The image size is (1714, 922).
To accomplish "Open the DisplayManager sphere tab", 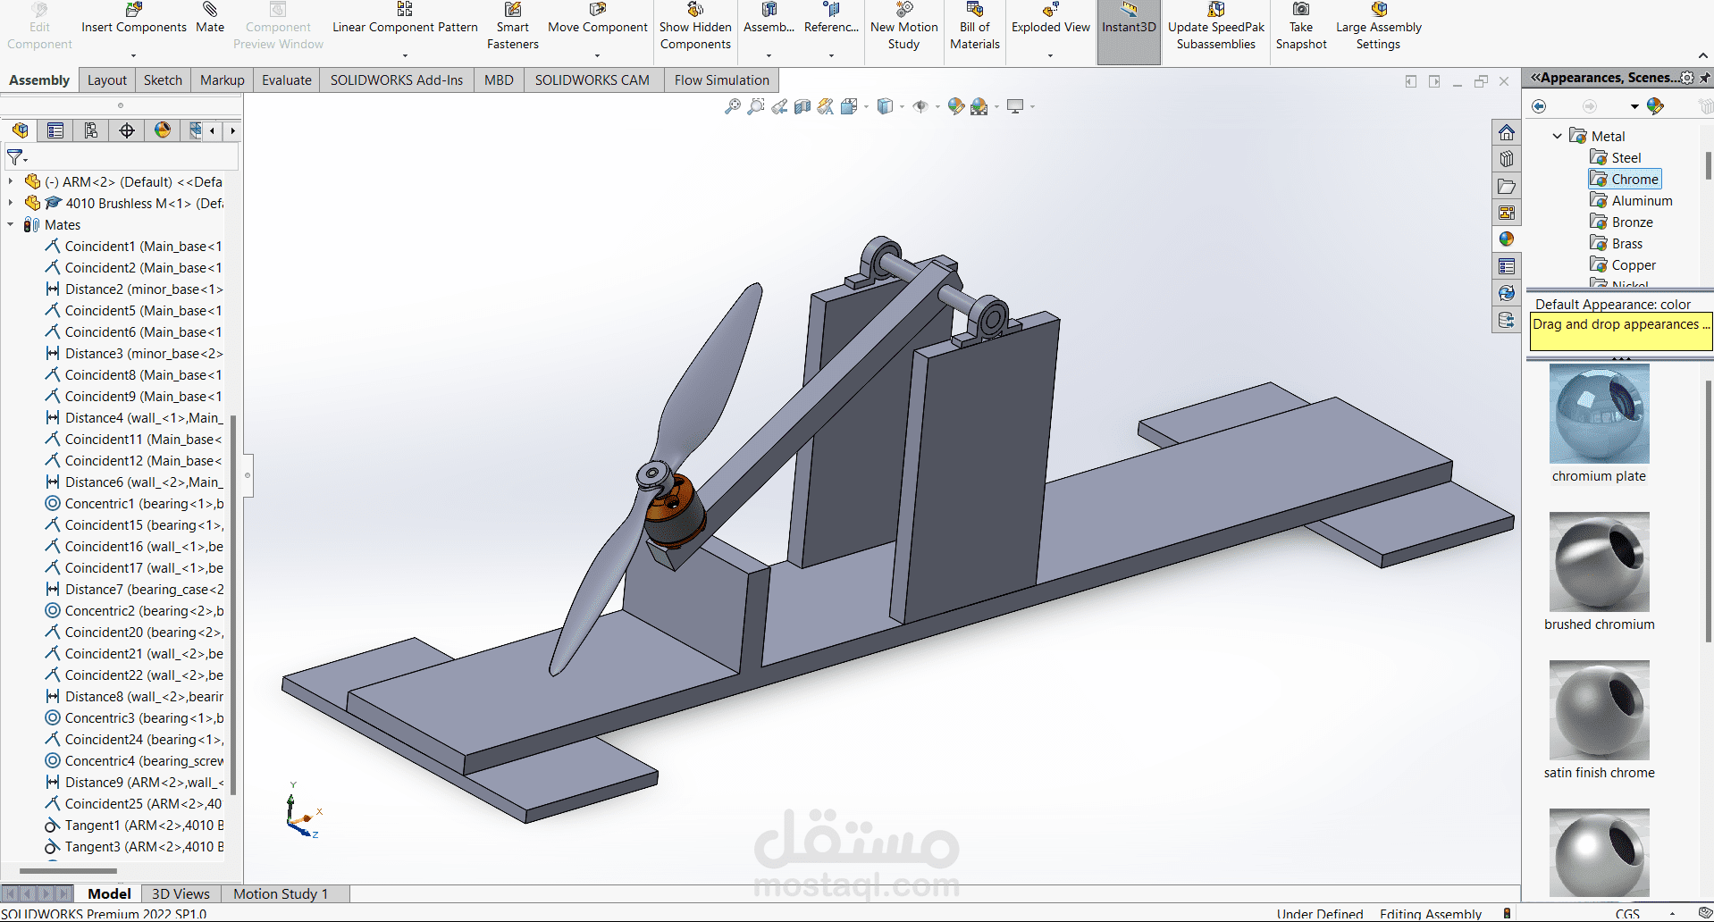I will coord(163,130).
